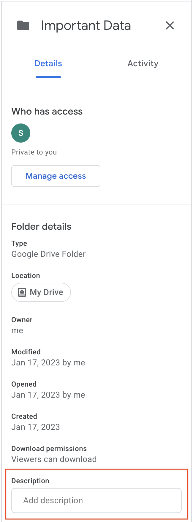Click the Created date entry

(x=36, y=427)
